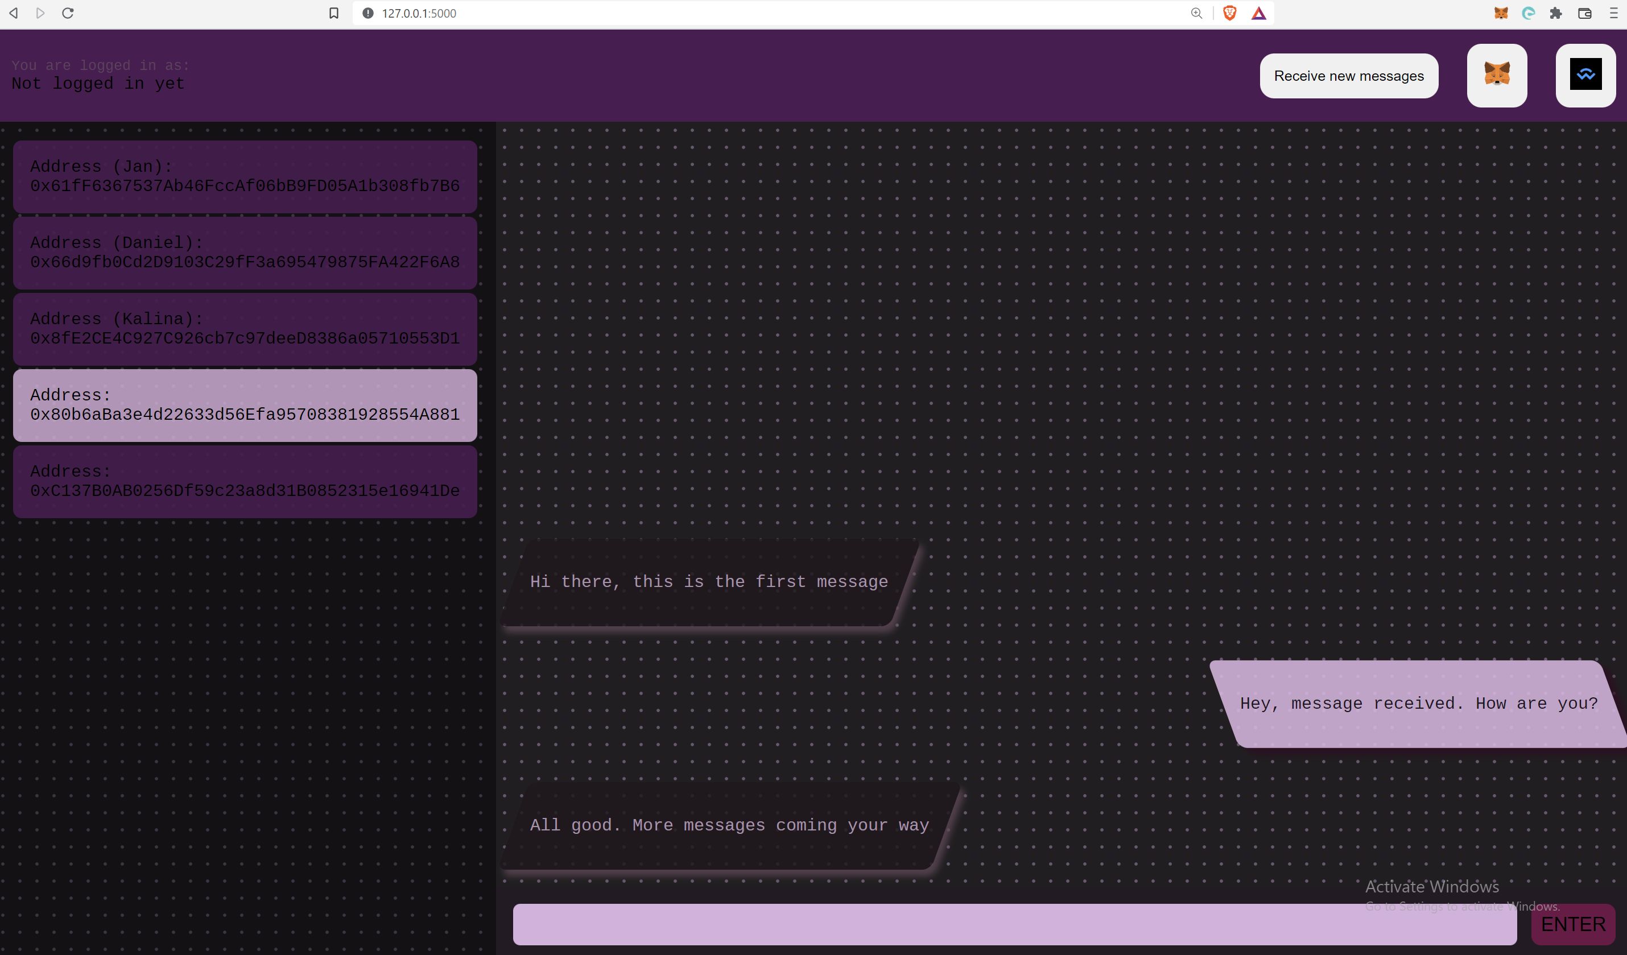
Task: Connect with the WalletConnect button
Action: tap(1585, 76)
